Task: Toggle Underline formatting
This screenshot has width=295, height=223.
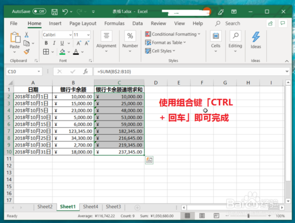Action: pos(62,43)
